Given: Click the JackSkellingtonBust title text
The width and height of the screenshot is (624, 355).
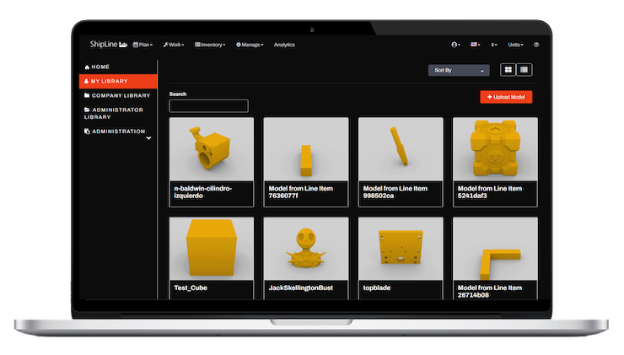Looking at the screenshot, I should pyautogui.click(x=301, y=288).
